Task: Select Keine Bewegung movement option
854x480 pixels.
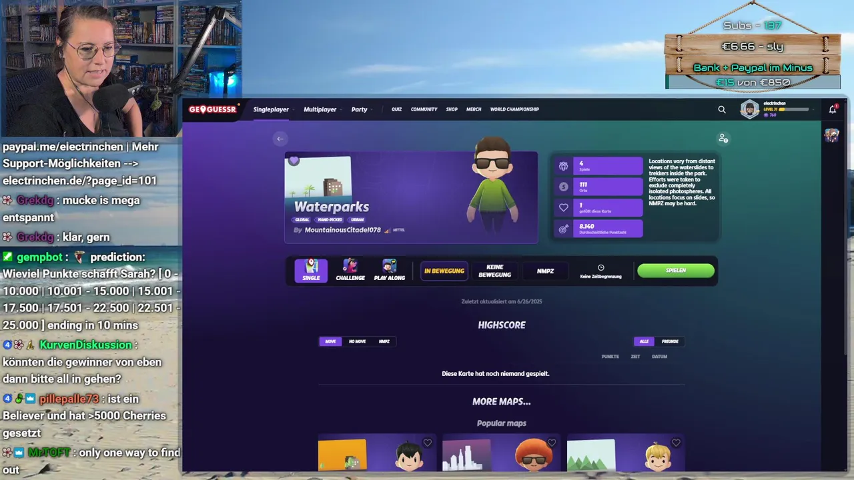Action: tap(495, 271)
